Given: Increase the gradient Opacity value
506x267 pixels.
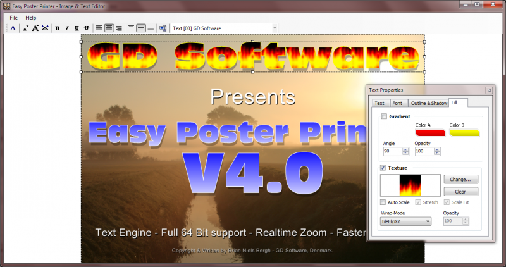Looking at the screenshot, I should [437, 149].
